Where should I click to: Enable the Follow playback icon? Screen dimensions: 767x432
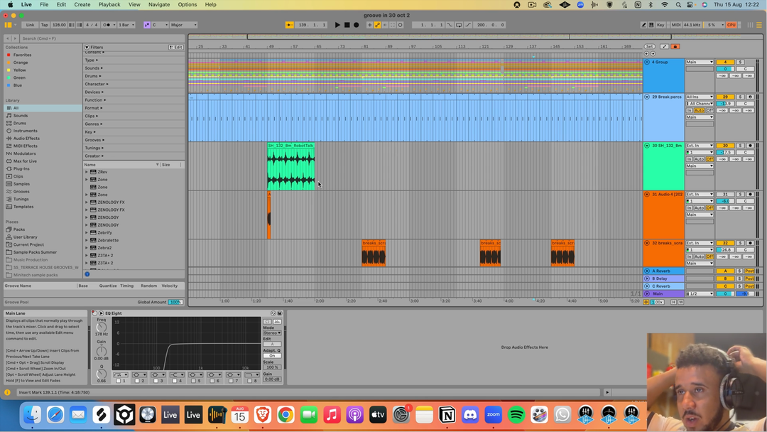(290, 25)
